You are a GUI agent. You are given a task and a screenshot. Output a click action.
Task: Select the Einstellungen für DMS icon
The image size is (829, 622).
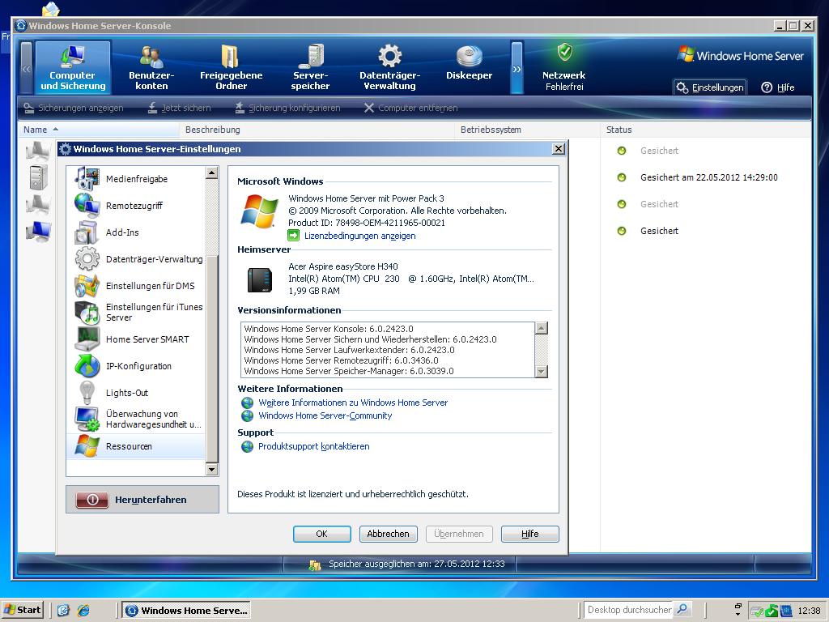[87, 286]
